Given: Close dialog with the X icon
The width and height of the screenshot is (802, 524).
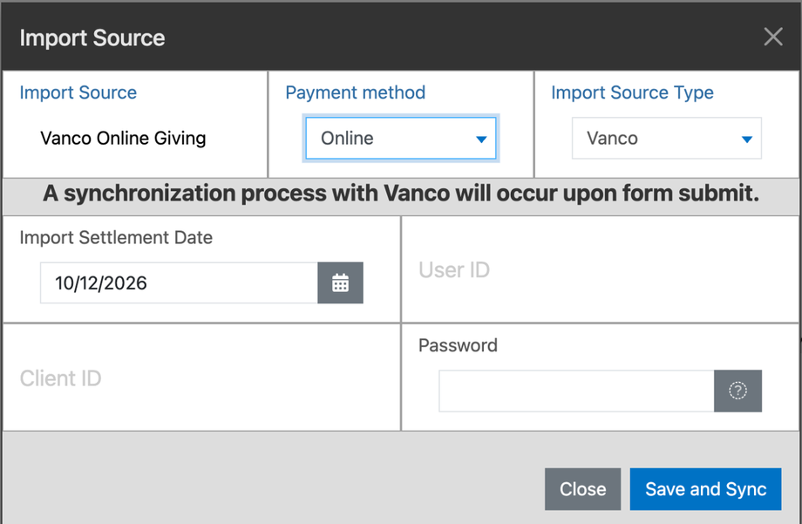Looking at the screenshot, I should coord(773,37).
